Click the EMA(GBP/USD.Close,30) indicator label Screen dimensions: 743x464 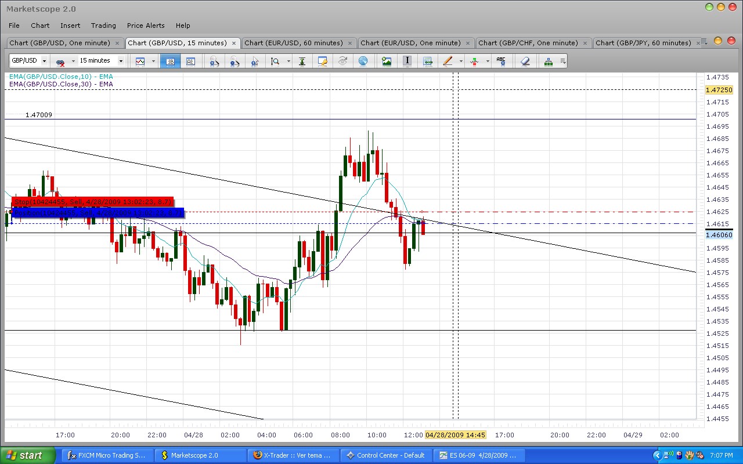coord(61,84)
